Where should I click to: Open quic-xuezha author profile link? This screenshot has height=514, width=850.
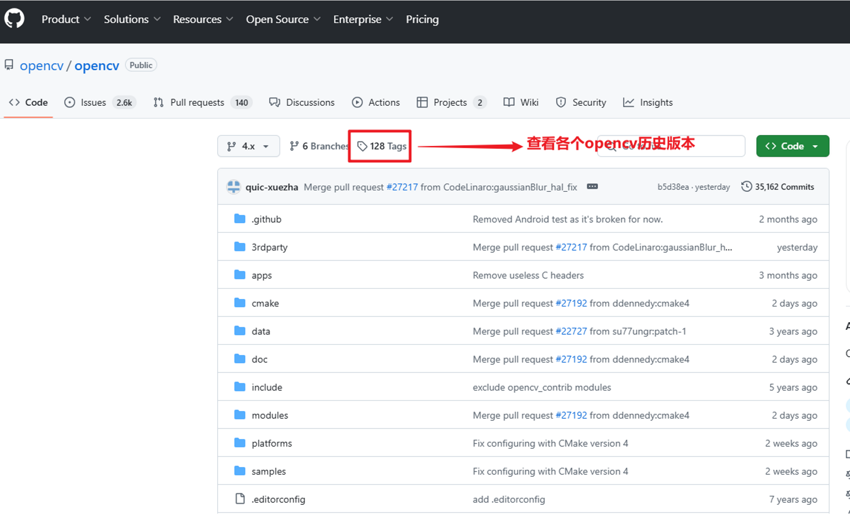(271, 187)
